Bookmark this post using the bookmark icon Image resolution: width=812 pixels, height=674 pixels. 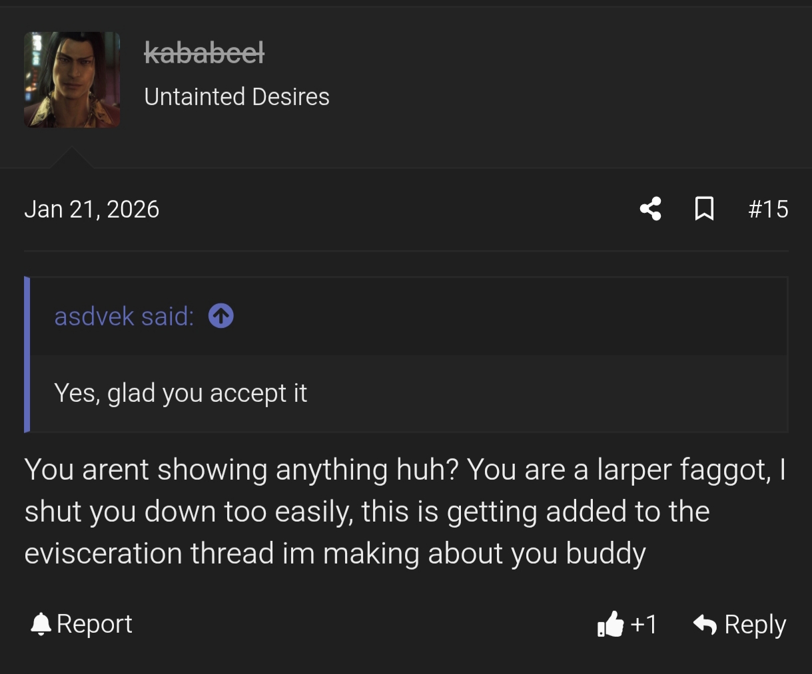point(704,208)
